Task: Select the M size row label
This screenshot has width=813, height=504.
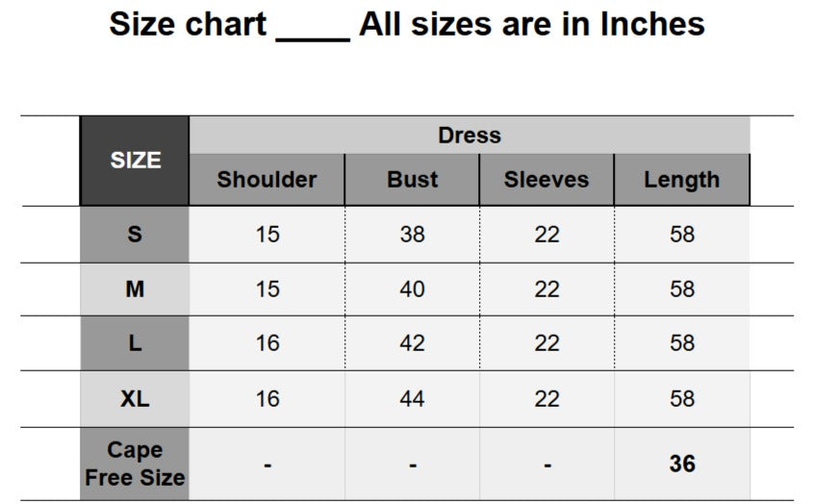Action: click(135, 290)
